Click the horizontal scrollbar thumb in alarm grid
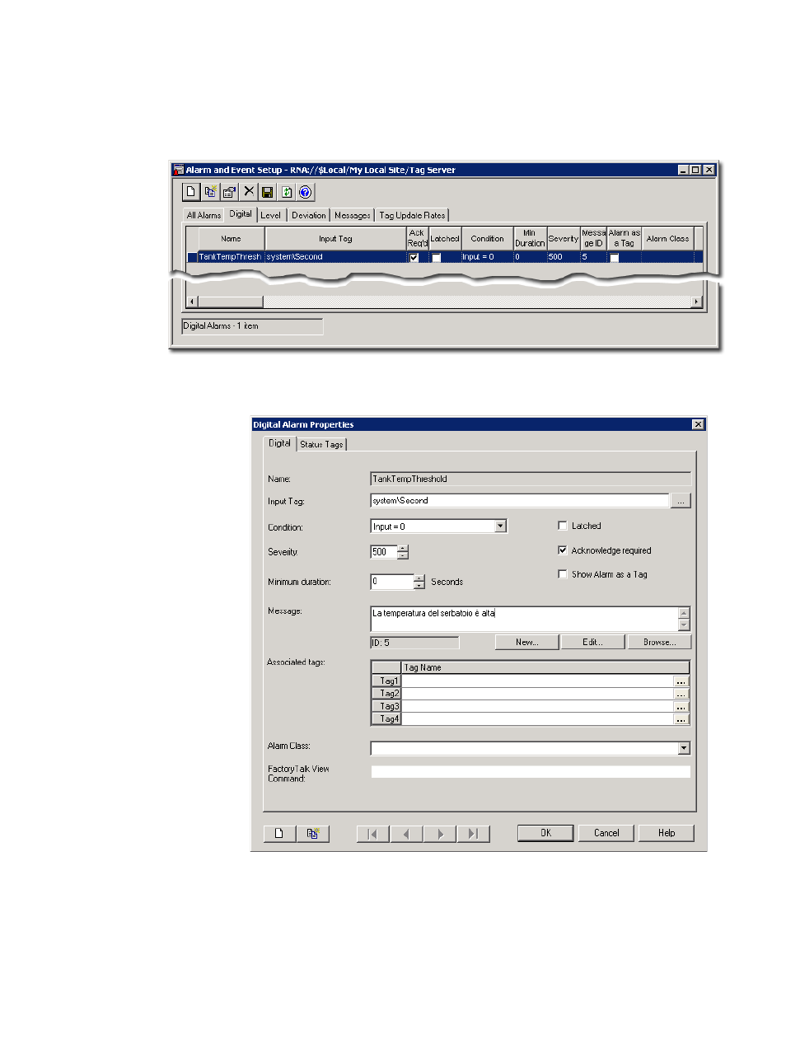Image resolution: width=786 pixels, height=1048 pixels. (x=231, y=302)
